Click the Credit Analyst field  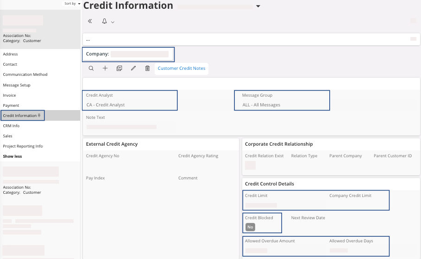(130, 105)
